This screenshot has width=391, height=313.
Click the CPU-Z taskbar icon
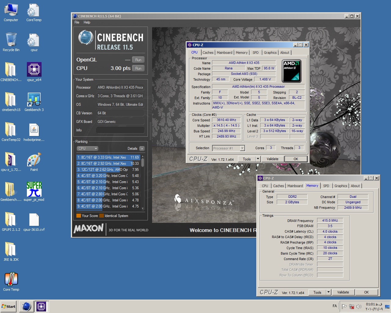41,306
